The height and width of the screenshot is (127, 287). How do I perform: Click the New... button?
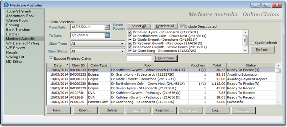[58, 110]
